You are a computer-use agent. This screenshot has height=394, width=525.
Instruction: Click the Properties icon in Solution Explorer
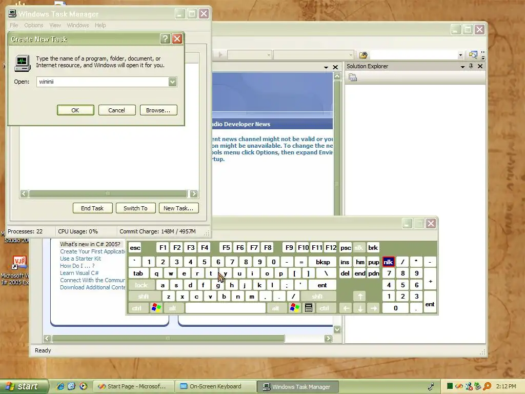353,78
